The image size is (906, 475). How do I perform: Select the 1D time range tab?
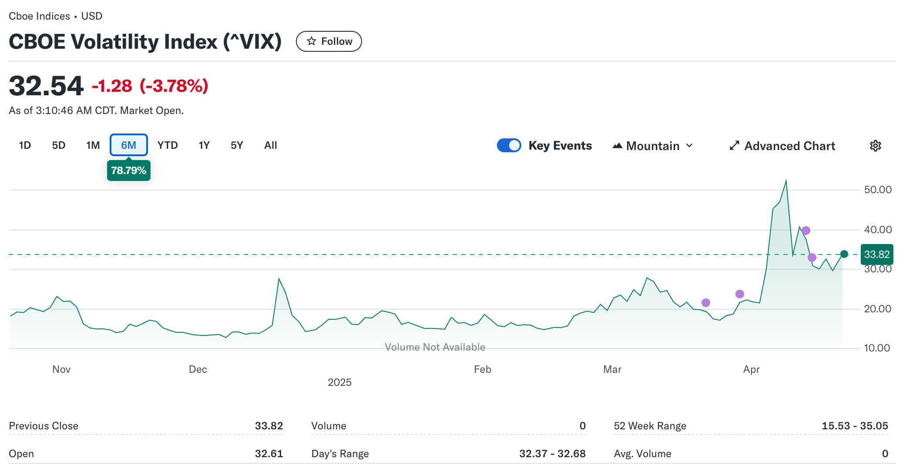(x=25, y=145)
